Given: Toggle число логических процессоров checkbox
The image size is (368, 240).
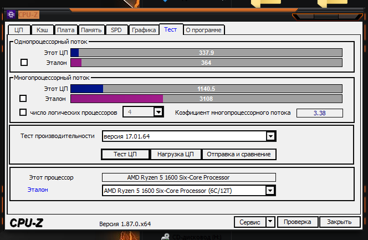Looking at the screenshot, I should point(23,112).
